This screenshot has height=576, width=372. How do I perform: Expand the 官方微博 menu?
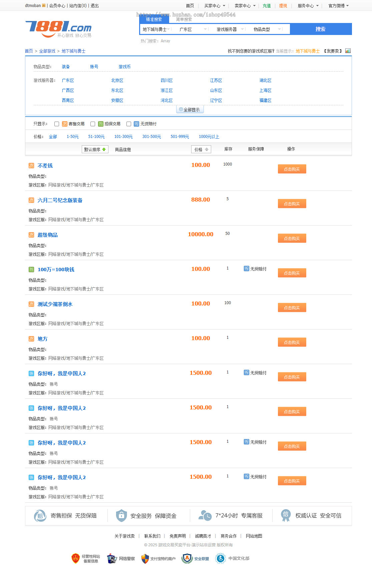point(338,6)
